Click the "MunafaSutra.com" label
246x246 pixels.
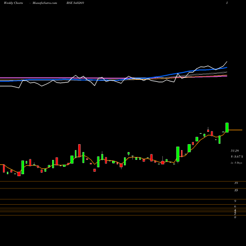[x=45, y=3]
